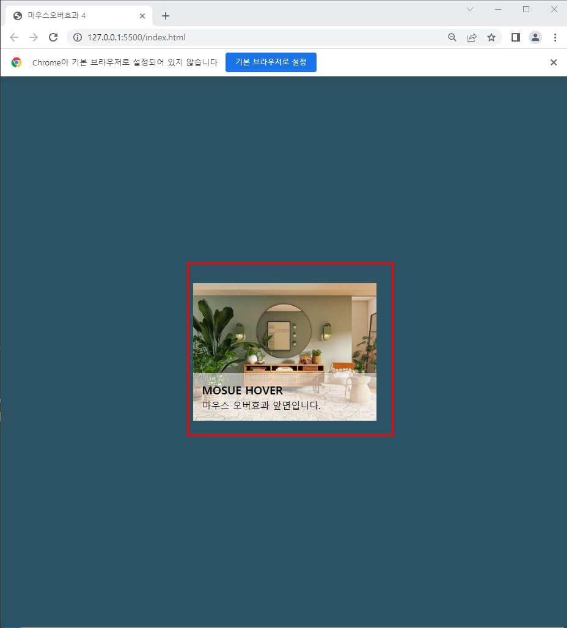Bookmark this page with the star
The height and width of the screenshot is (628, 569).
click(491, 37)
